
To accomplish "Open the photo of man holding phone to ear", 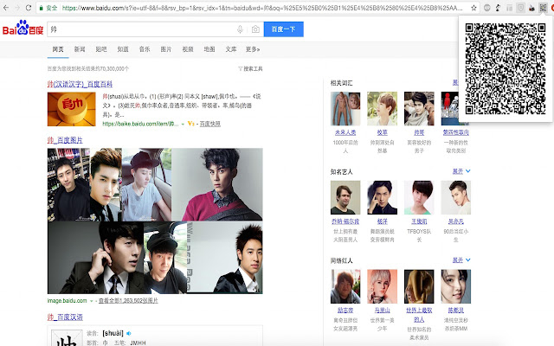I will [95, 258].
